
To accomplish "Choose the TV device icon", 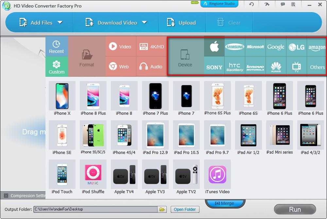I will pos(296,67).
